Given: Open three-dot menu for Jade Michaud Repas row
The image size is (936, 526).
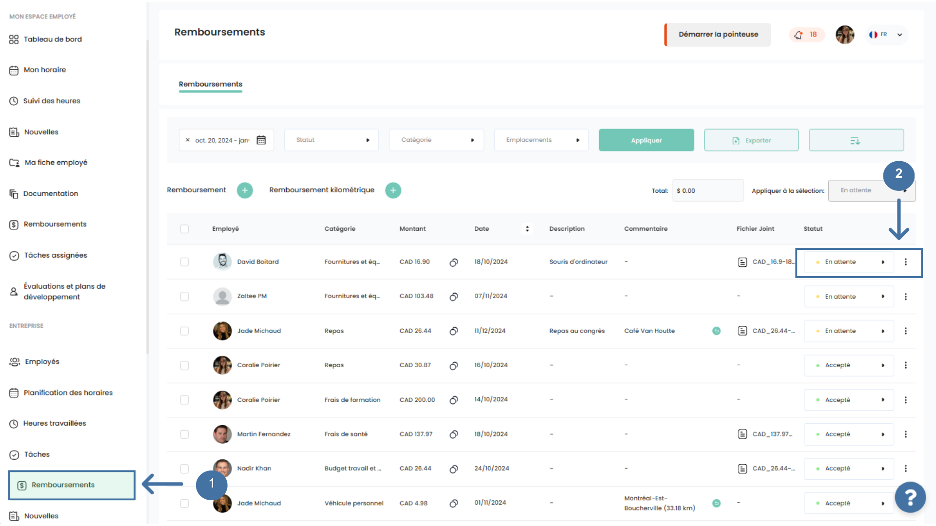Looking at the screenshot, I should (x=906, y=331).
